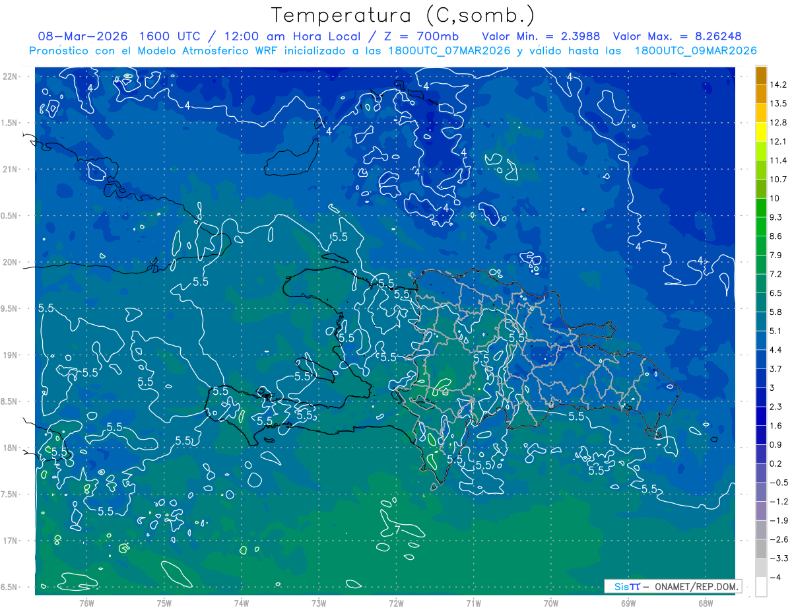
Task: Click the "71W" longitude label
Action: coord(473,603)
